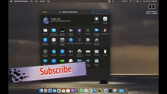Image resolution: width=167 pixels, height=94 pixels.
Task: Open Mail from the Dock
Action: pyautogui.click(x=55, y=91)
